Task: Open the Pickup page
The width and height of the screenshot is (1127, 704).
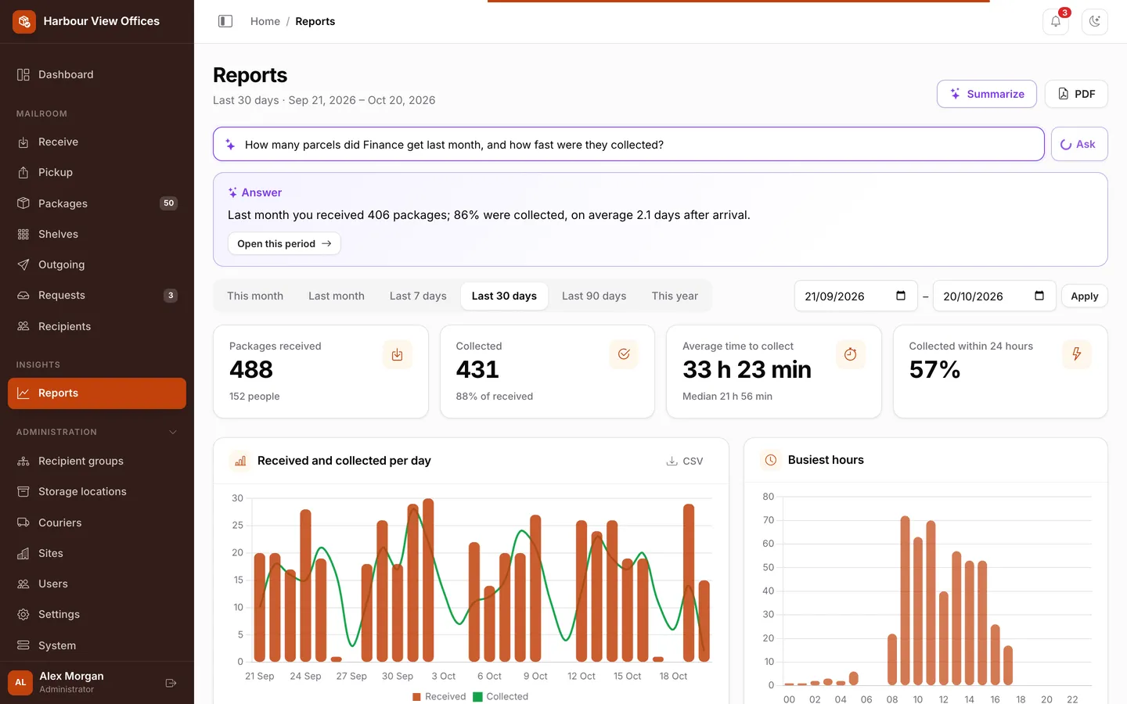Action: coord(97,172)
